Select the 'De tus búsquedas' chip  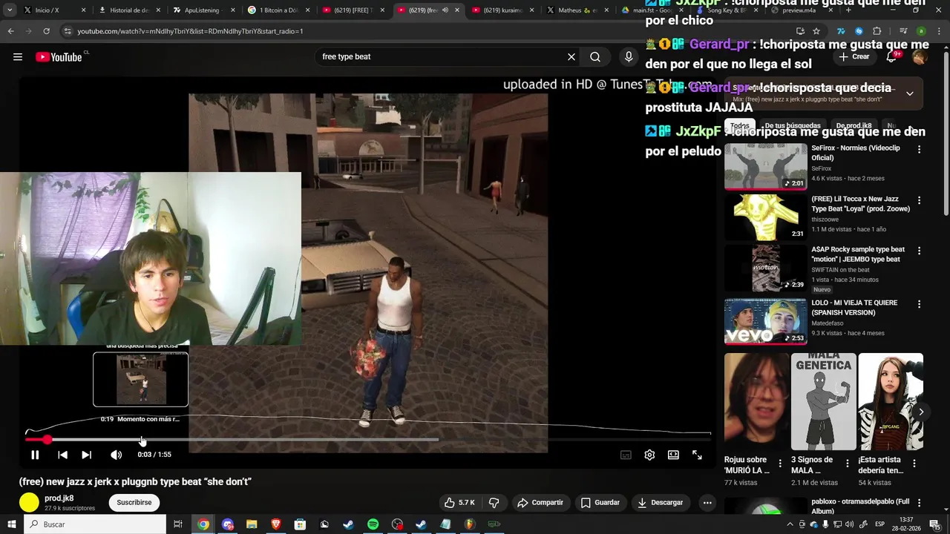pos(793,126)
